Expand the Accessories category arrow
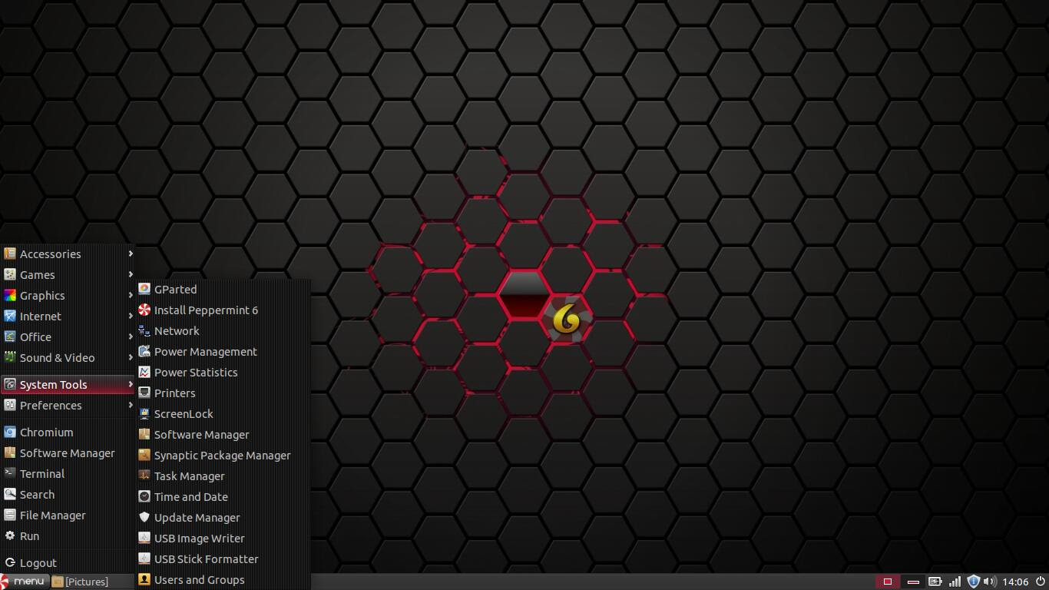This screenshot has width=1049, height=590. pos(131,254)
